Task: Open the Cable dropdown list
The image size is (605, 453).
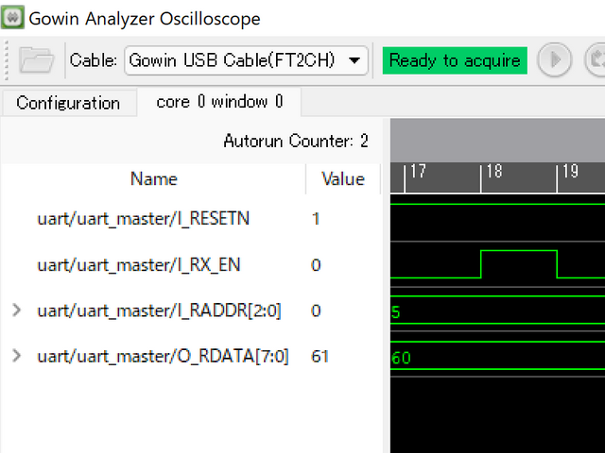Action: pyautogui.click(x=246, y=60)
